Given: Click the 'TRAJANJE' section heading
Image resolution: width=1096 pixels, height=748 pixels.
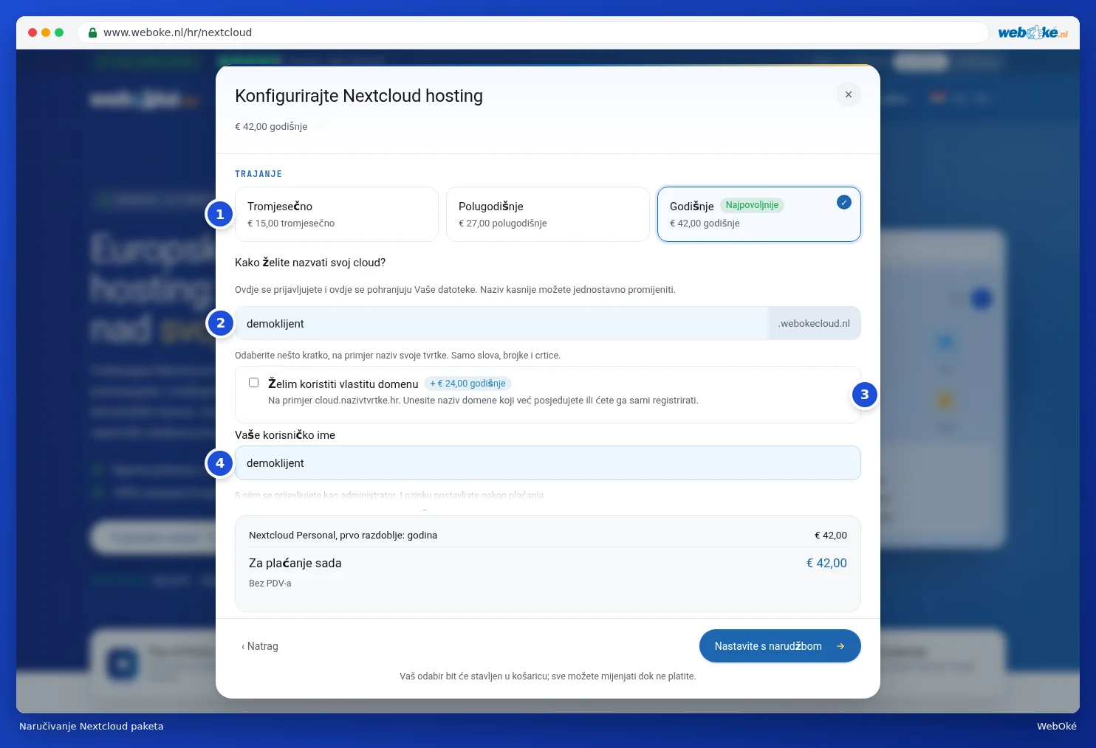Looking at the screenshot, I should [258, 174].
